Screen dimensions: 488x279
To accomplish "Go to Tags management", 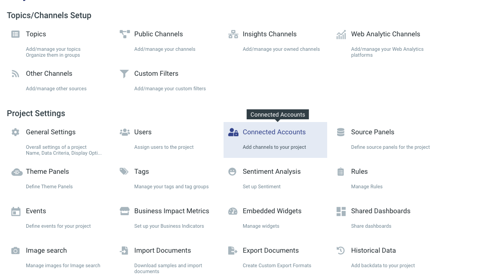I will [142, 172].
